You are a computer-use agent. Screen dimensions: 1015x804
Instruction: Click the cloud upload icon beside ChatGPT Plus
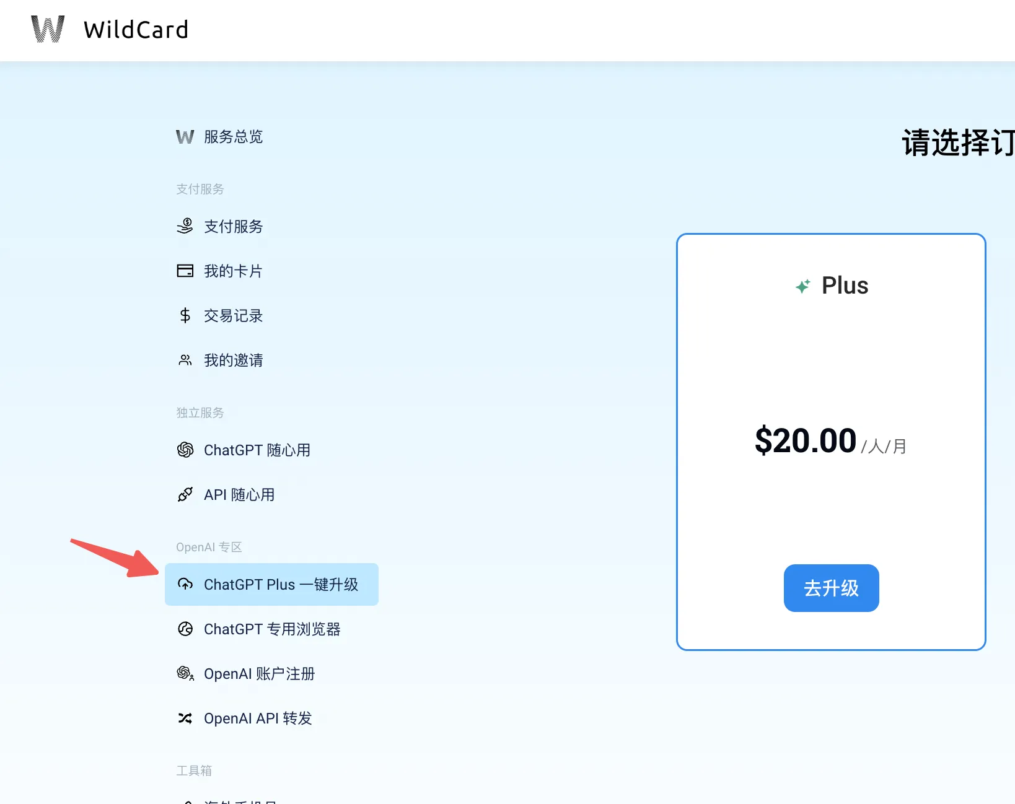pyautogui.click(x=185, y=584)
